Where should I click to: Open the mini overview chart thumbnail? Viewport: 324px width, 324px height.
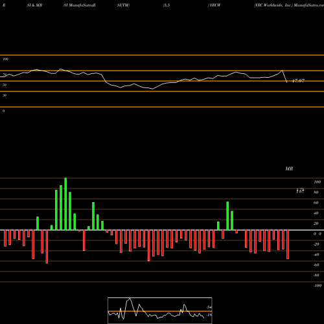click(160, 310)
